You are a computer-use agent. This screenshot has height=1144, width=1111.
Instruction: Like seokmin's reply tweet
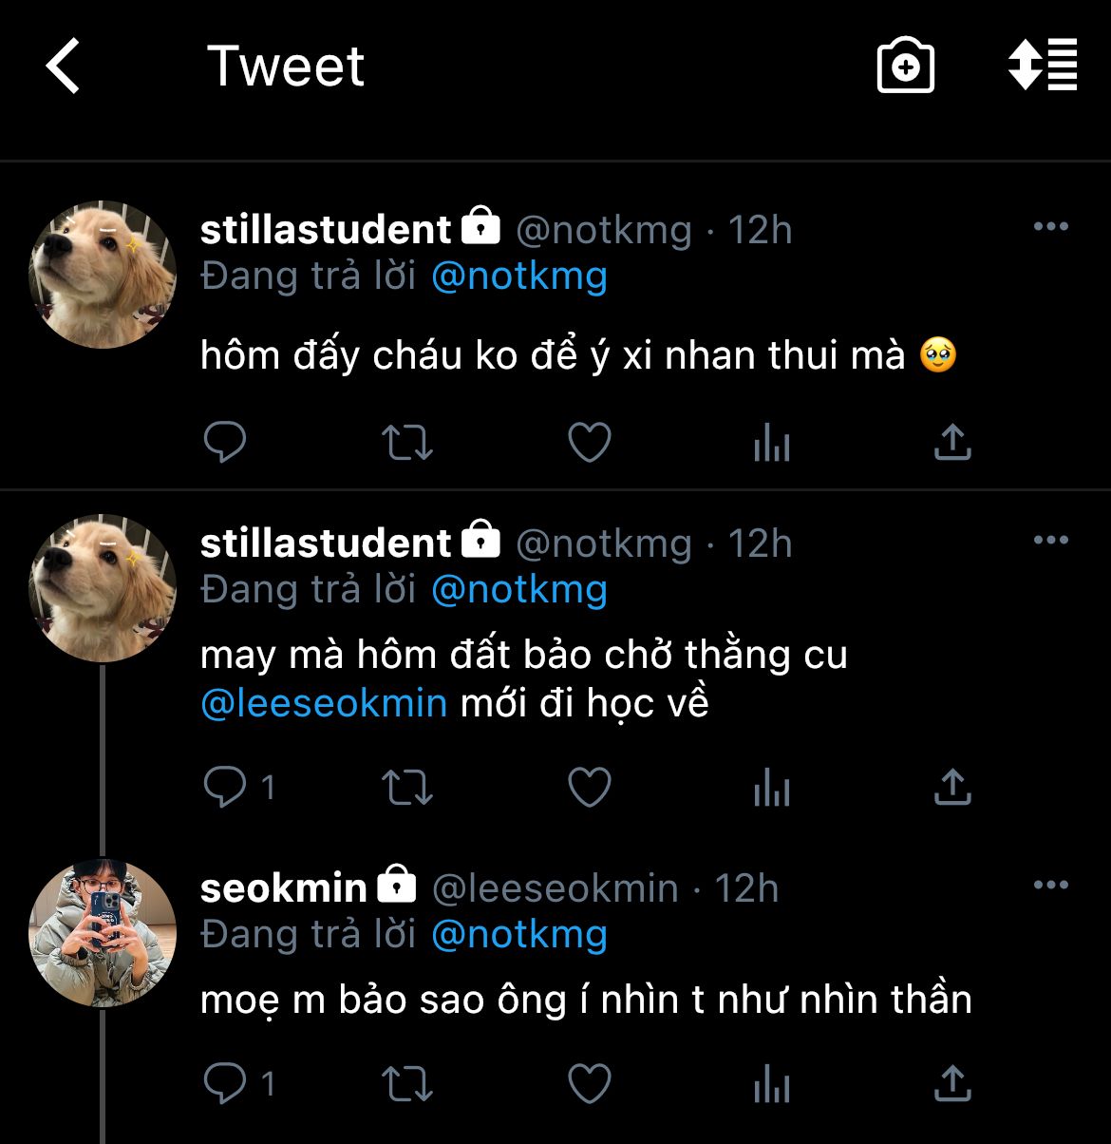(x=589, y=1084)
